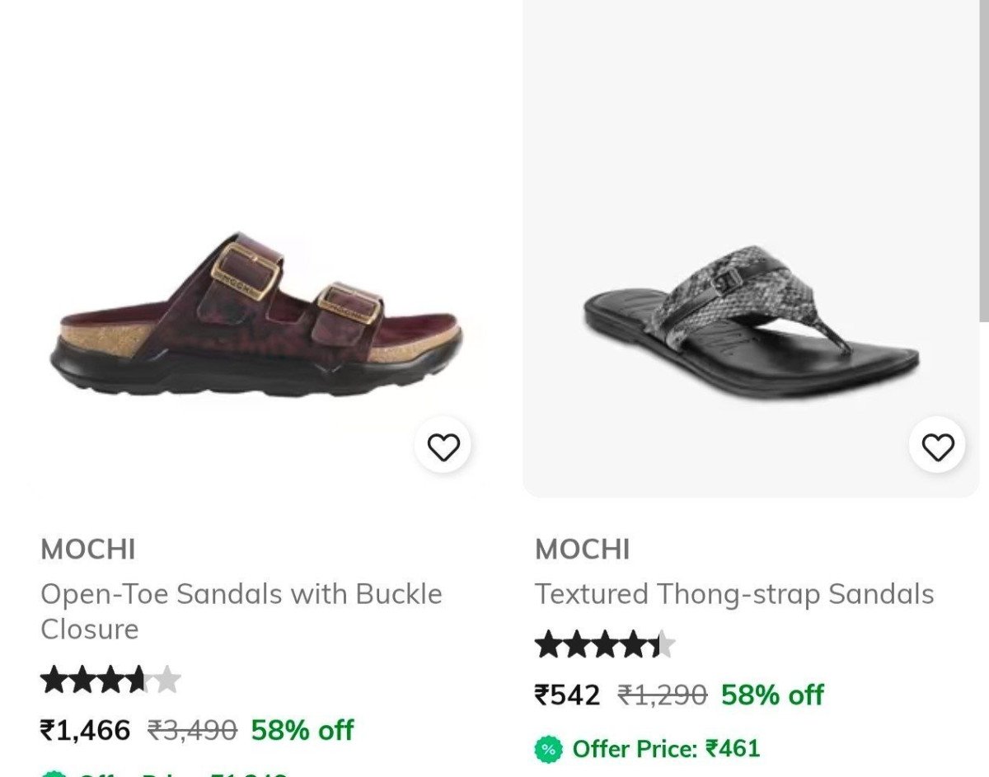
Task: Open 'Textured Thong-strap Sandals' product title
Action: 734,594
